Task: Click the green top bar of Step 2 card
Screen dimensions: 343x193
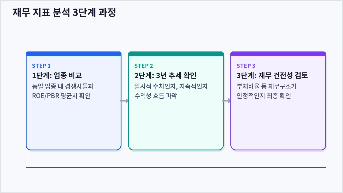Action: pyautogui.click(x=176, y=54)
